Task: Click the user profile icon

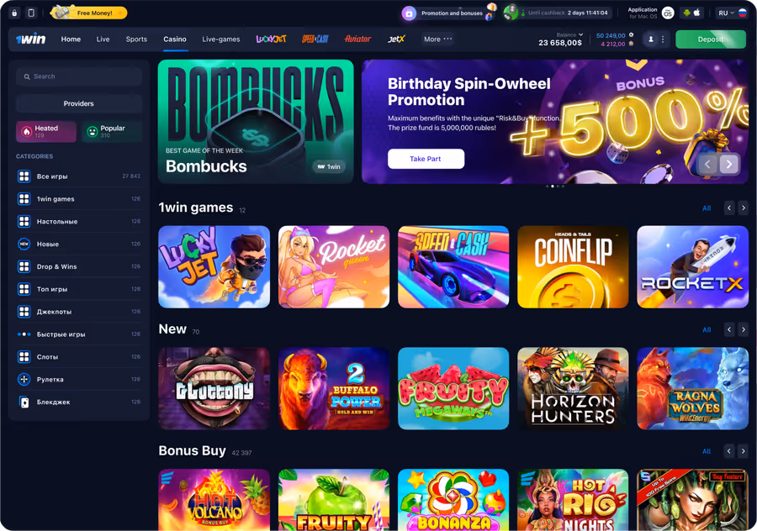Action: (651, 39)
